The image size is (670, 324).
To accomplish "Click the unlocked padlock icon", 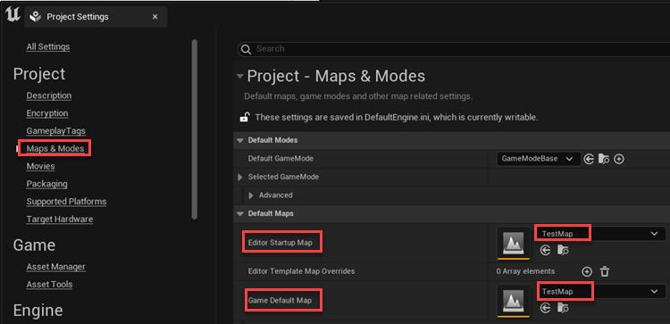I will pyautogui.click(x=245, y=117).
